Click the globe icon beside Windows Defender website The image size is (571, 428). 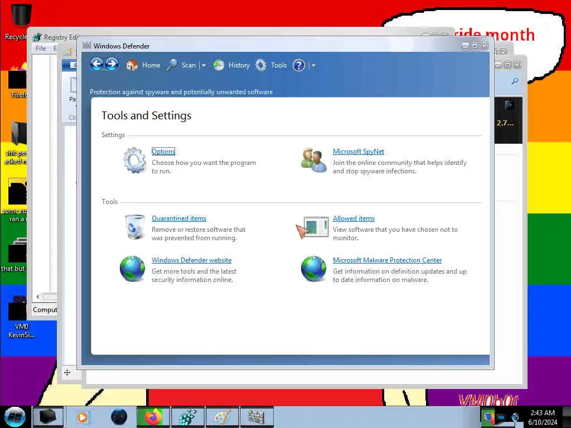tap(132, 269)
